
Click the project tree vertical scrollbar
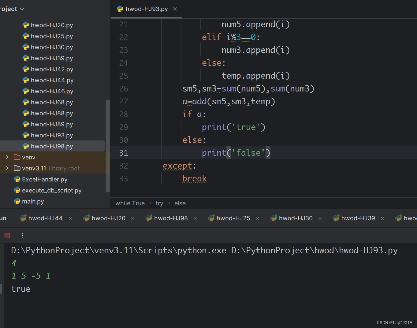click(x=108, y=146)
